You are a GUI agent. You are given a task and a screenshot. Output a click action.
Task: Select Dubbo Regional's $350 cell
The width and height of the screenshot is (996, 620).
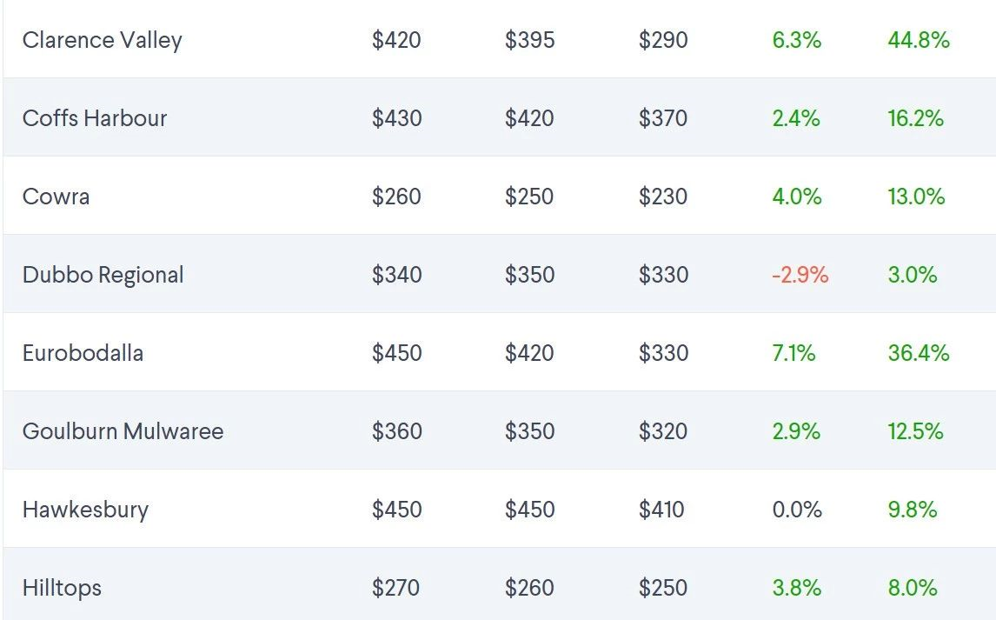pyautogui.click(x=529, y=275)
